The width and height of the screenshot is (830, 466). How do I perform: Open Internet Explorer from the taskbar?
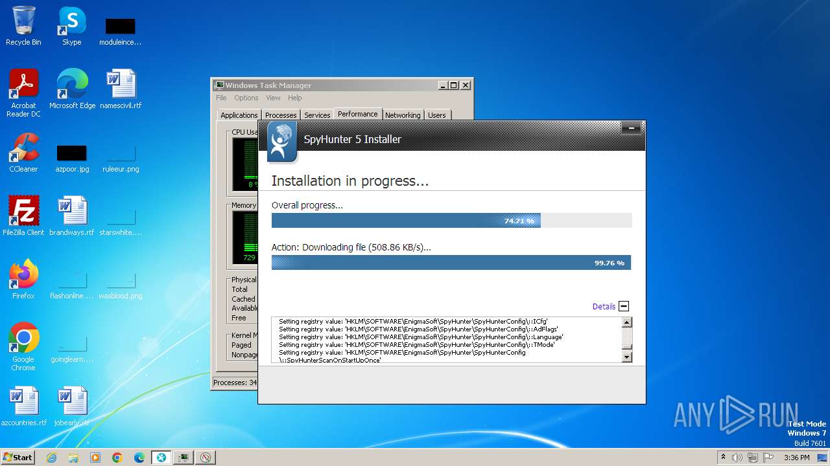[x=51, y=458]
